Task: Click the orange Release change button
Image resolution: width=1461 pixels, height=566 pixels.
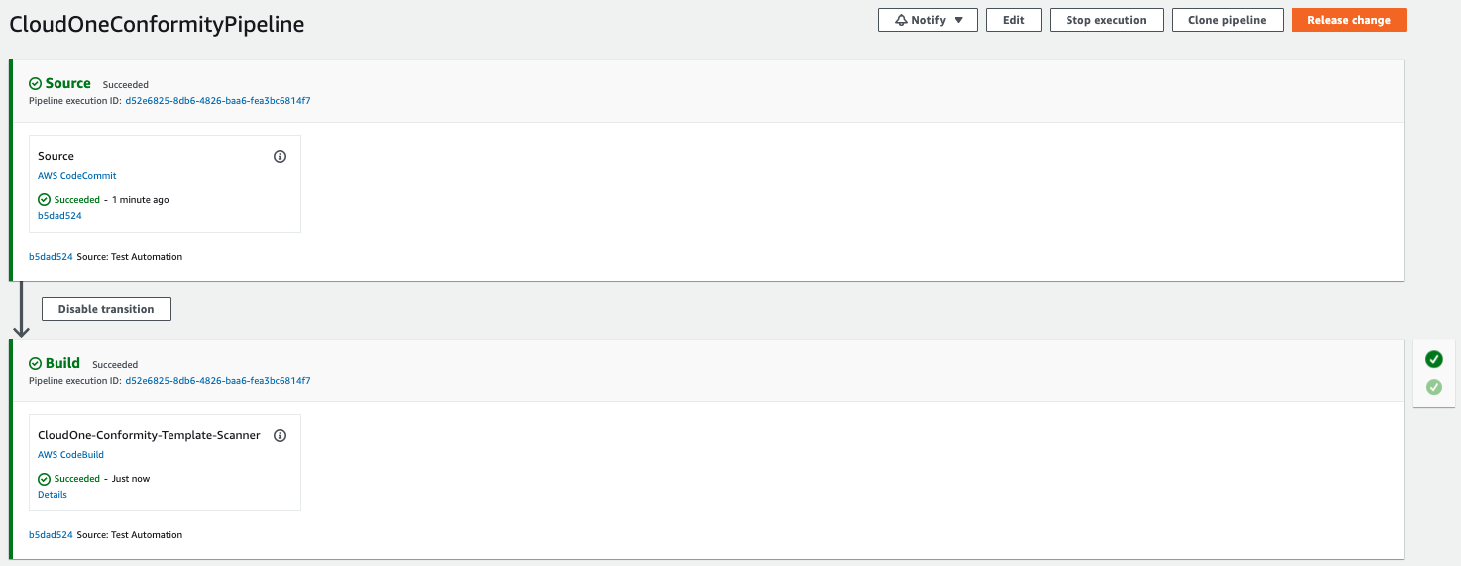Action: pyautogui.click(x=1349, y=20)
